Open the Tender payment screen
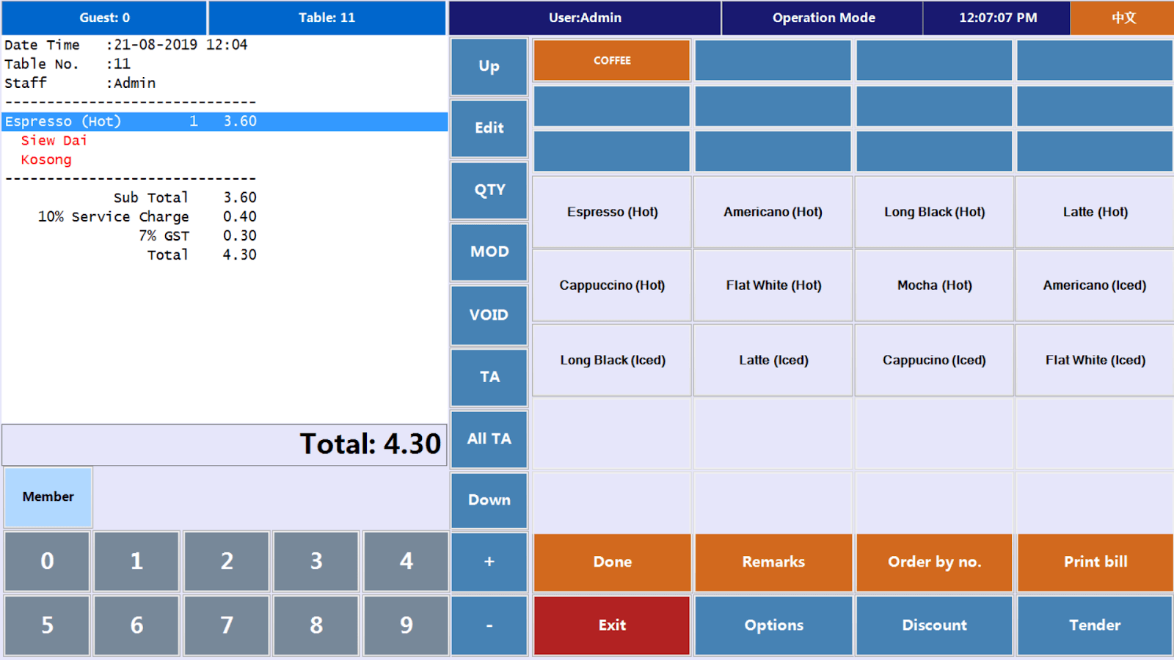 tap(1095, 626)
